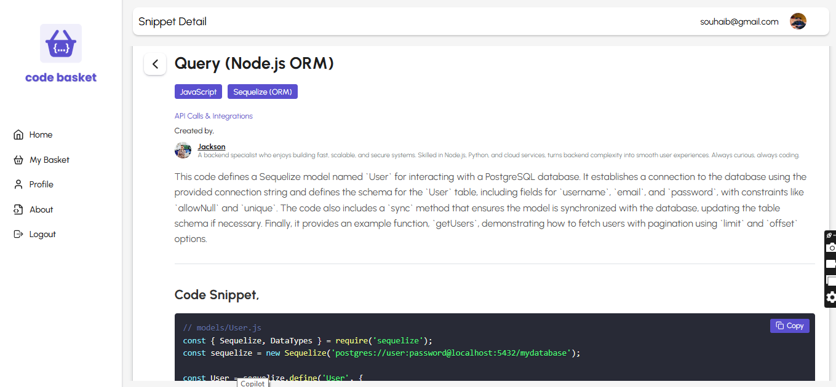Click the camera screenshot icon on right edge
This screenshot has height=387, width=836.
[830, 248]
